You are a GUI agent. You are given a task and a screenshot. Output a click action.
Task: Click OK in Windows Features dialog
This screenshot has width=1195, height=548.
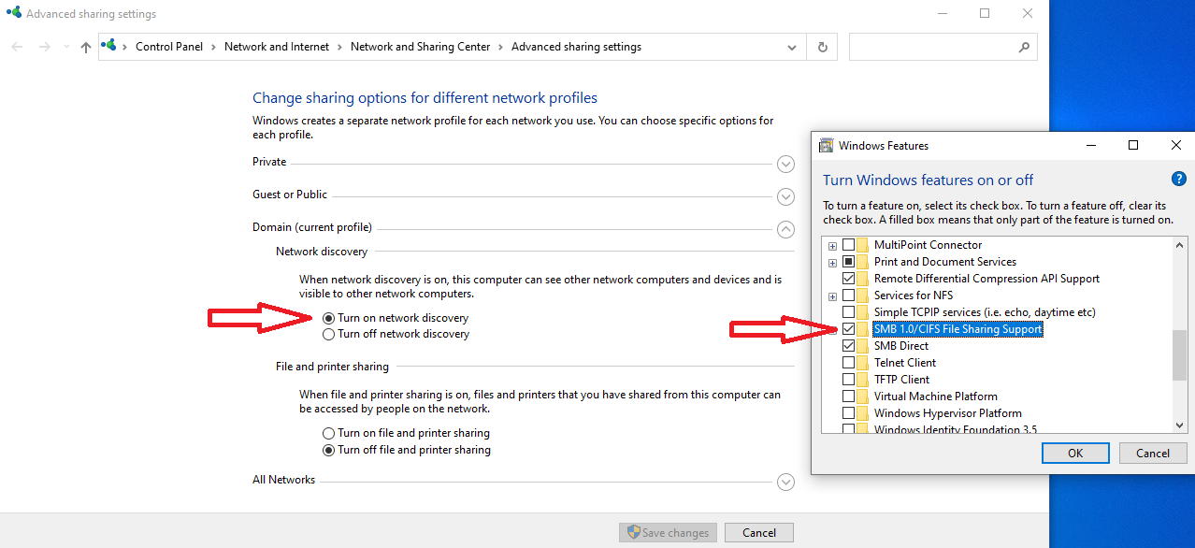[x=1075, y=453]
